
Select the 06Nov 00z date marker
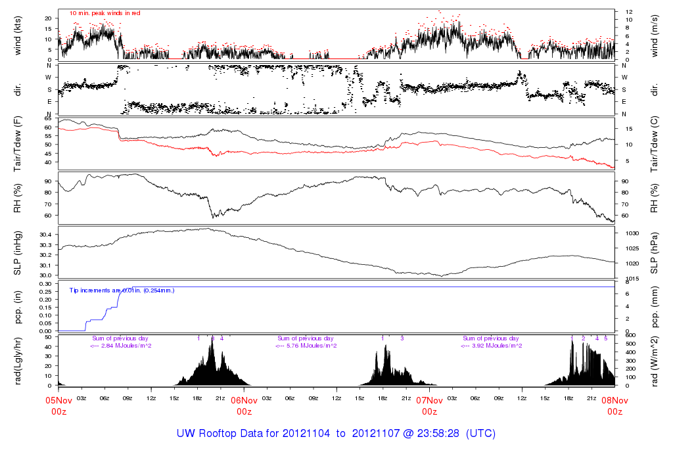pyautogui.click(x=244, y=405)
